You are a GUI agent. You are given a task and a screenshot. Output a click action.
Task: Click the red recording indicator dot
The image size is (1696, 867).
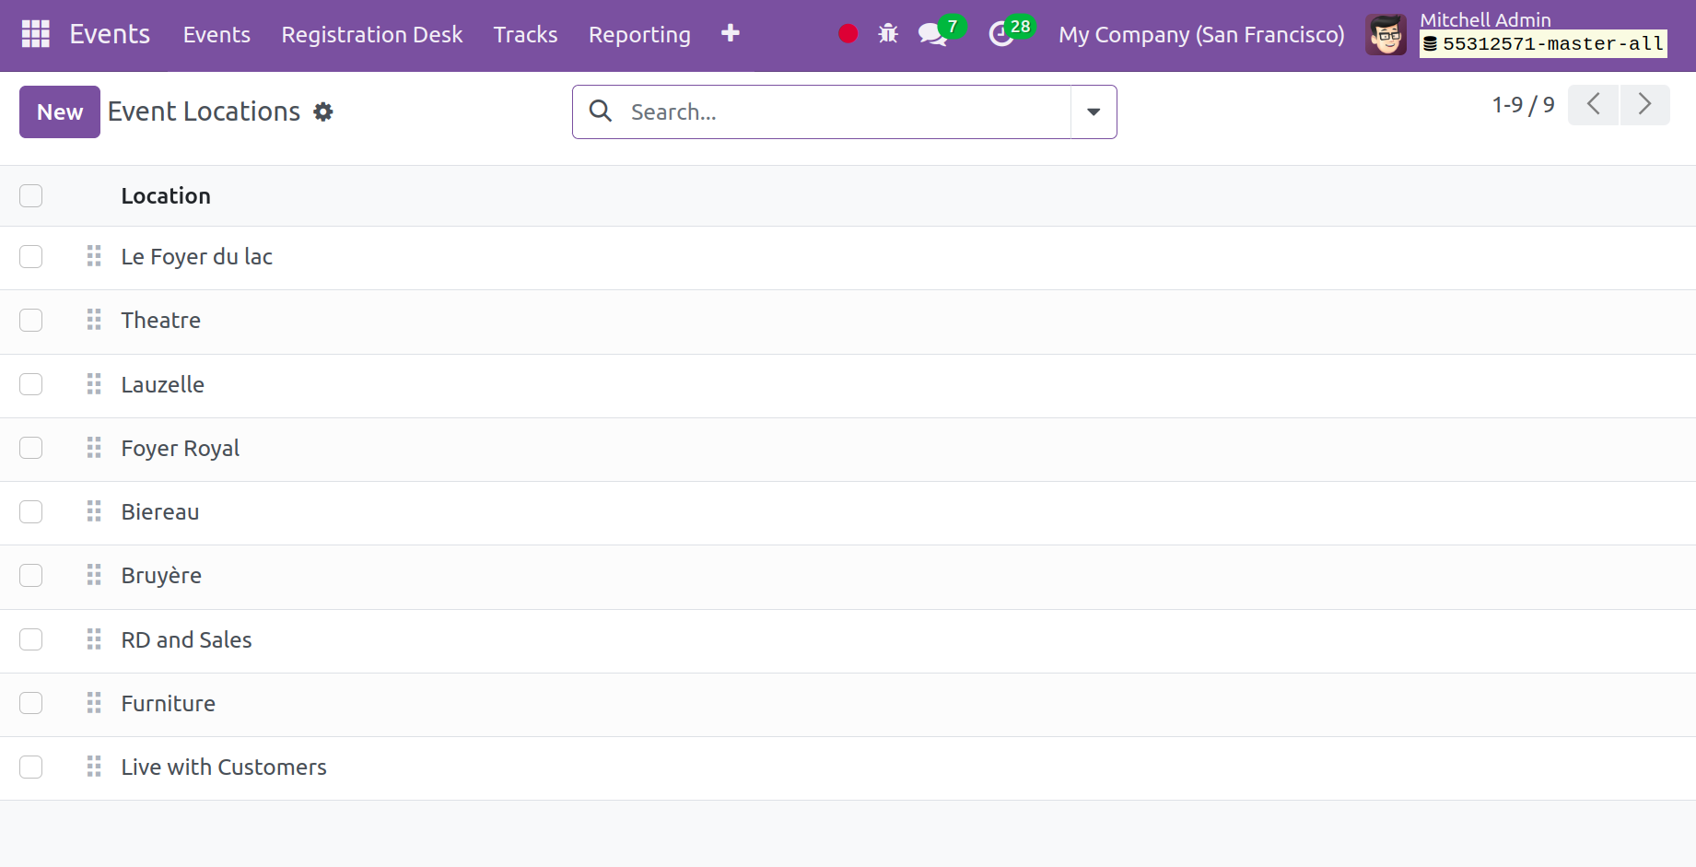[x=848, y=34]
